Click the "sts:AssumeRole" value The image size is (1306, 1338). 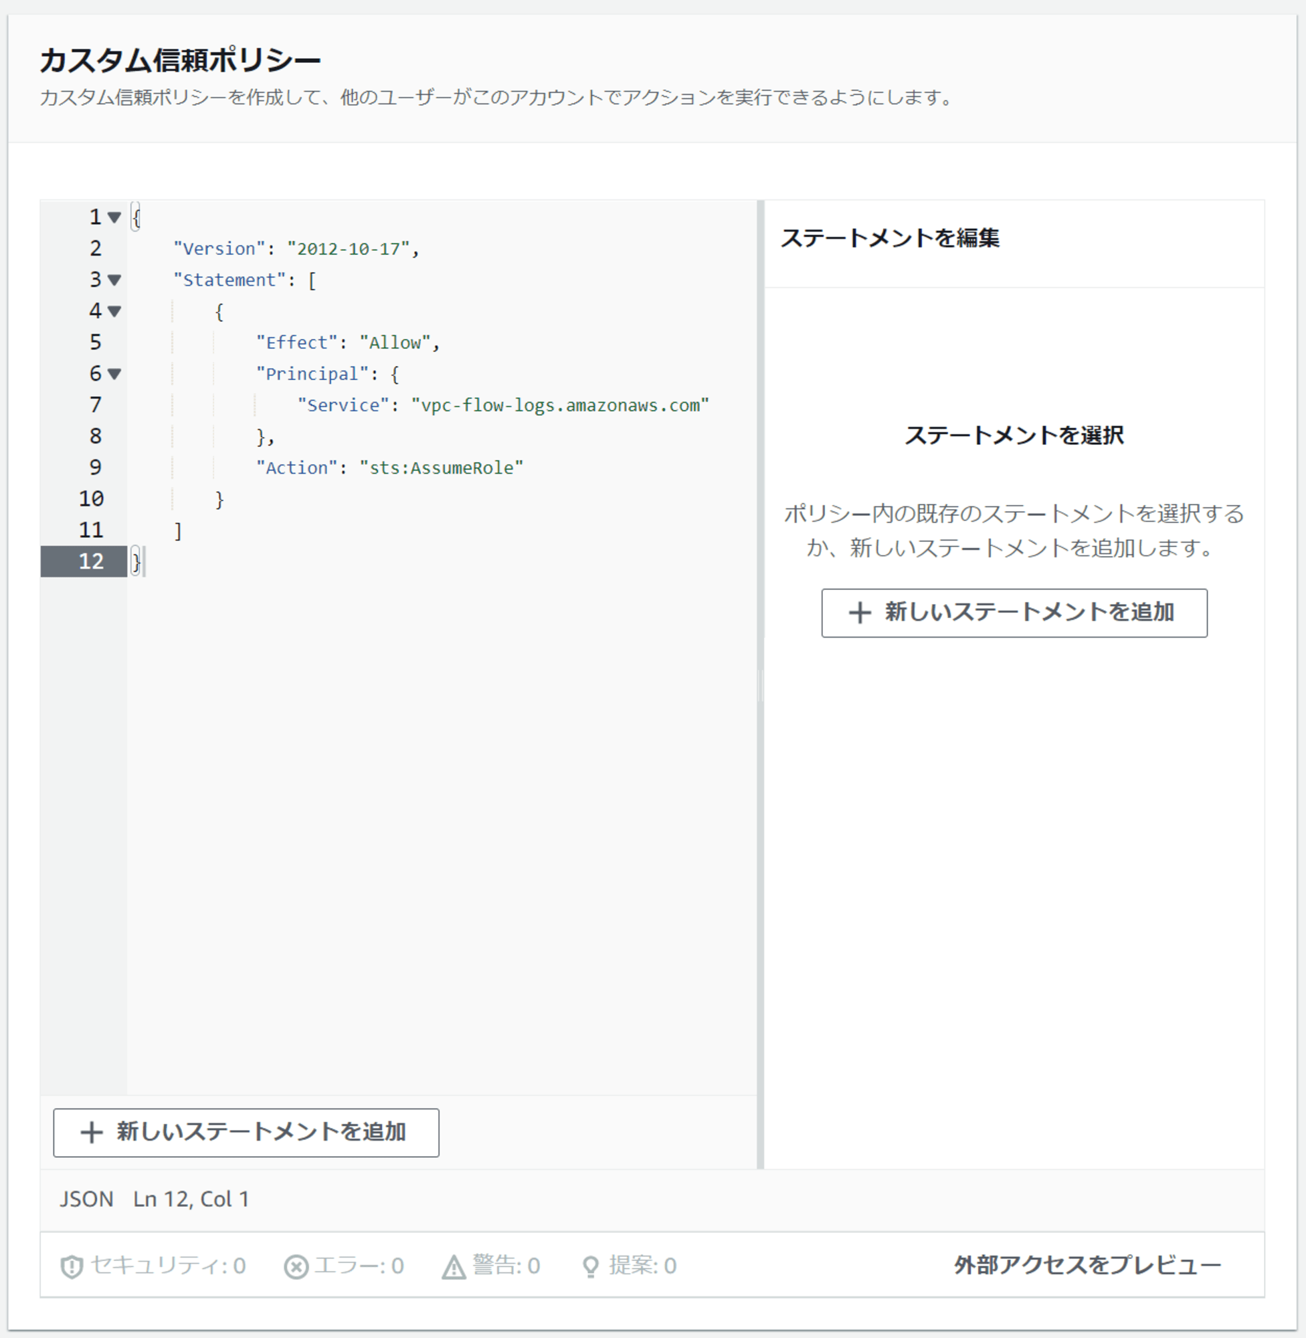pos(441,468)
